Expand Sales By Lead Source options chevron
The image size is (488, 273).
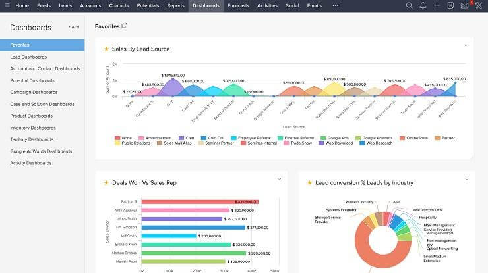(466, 45)
